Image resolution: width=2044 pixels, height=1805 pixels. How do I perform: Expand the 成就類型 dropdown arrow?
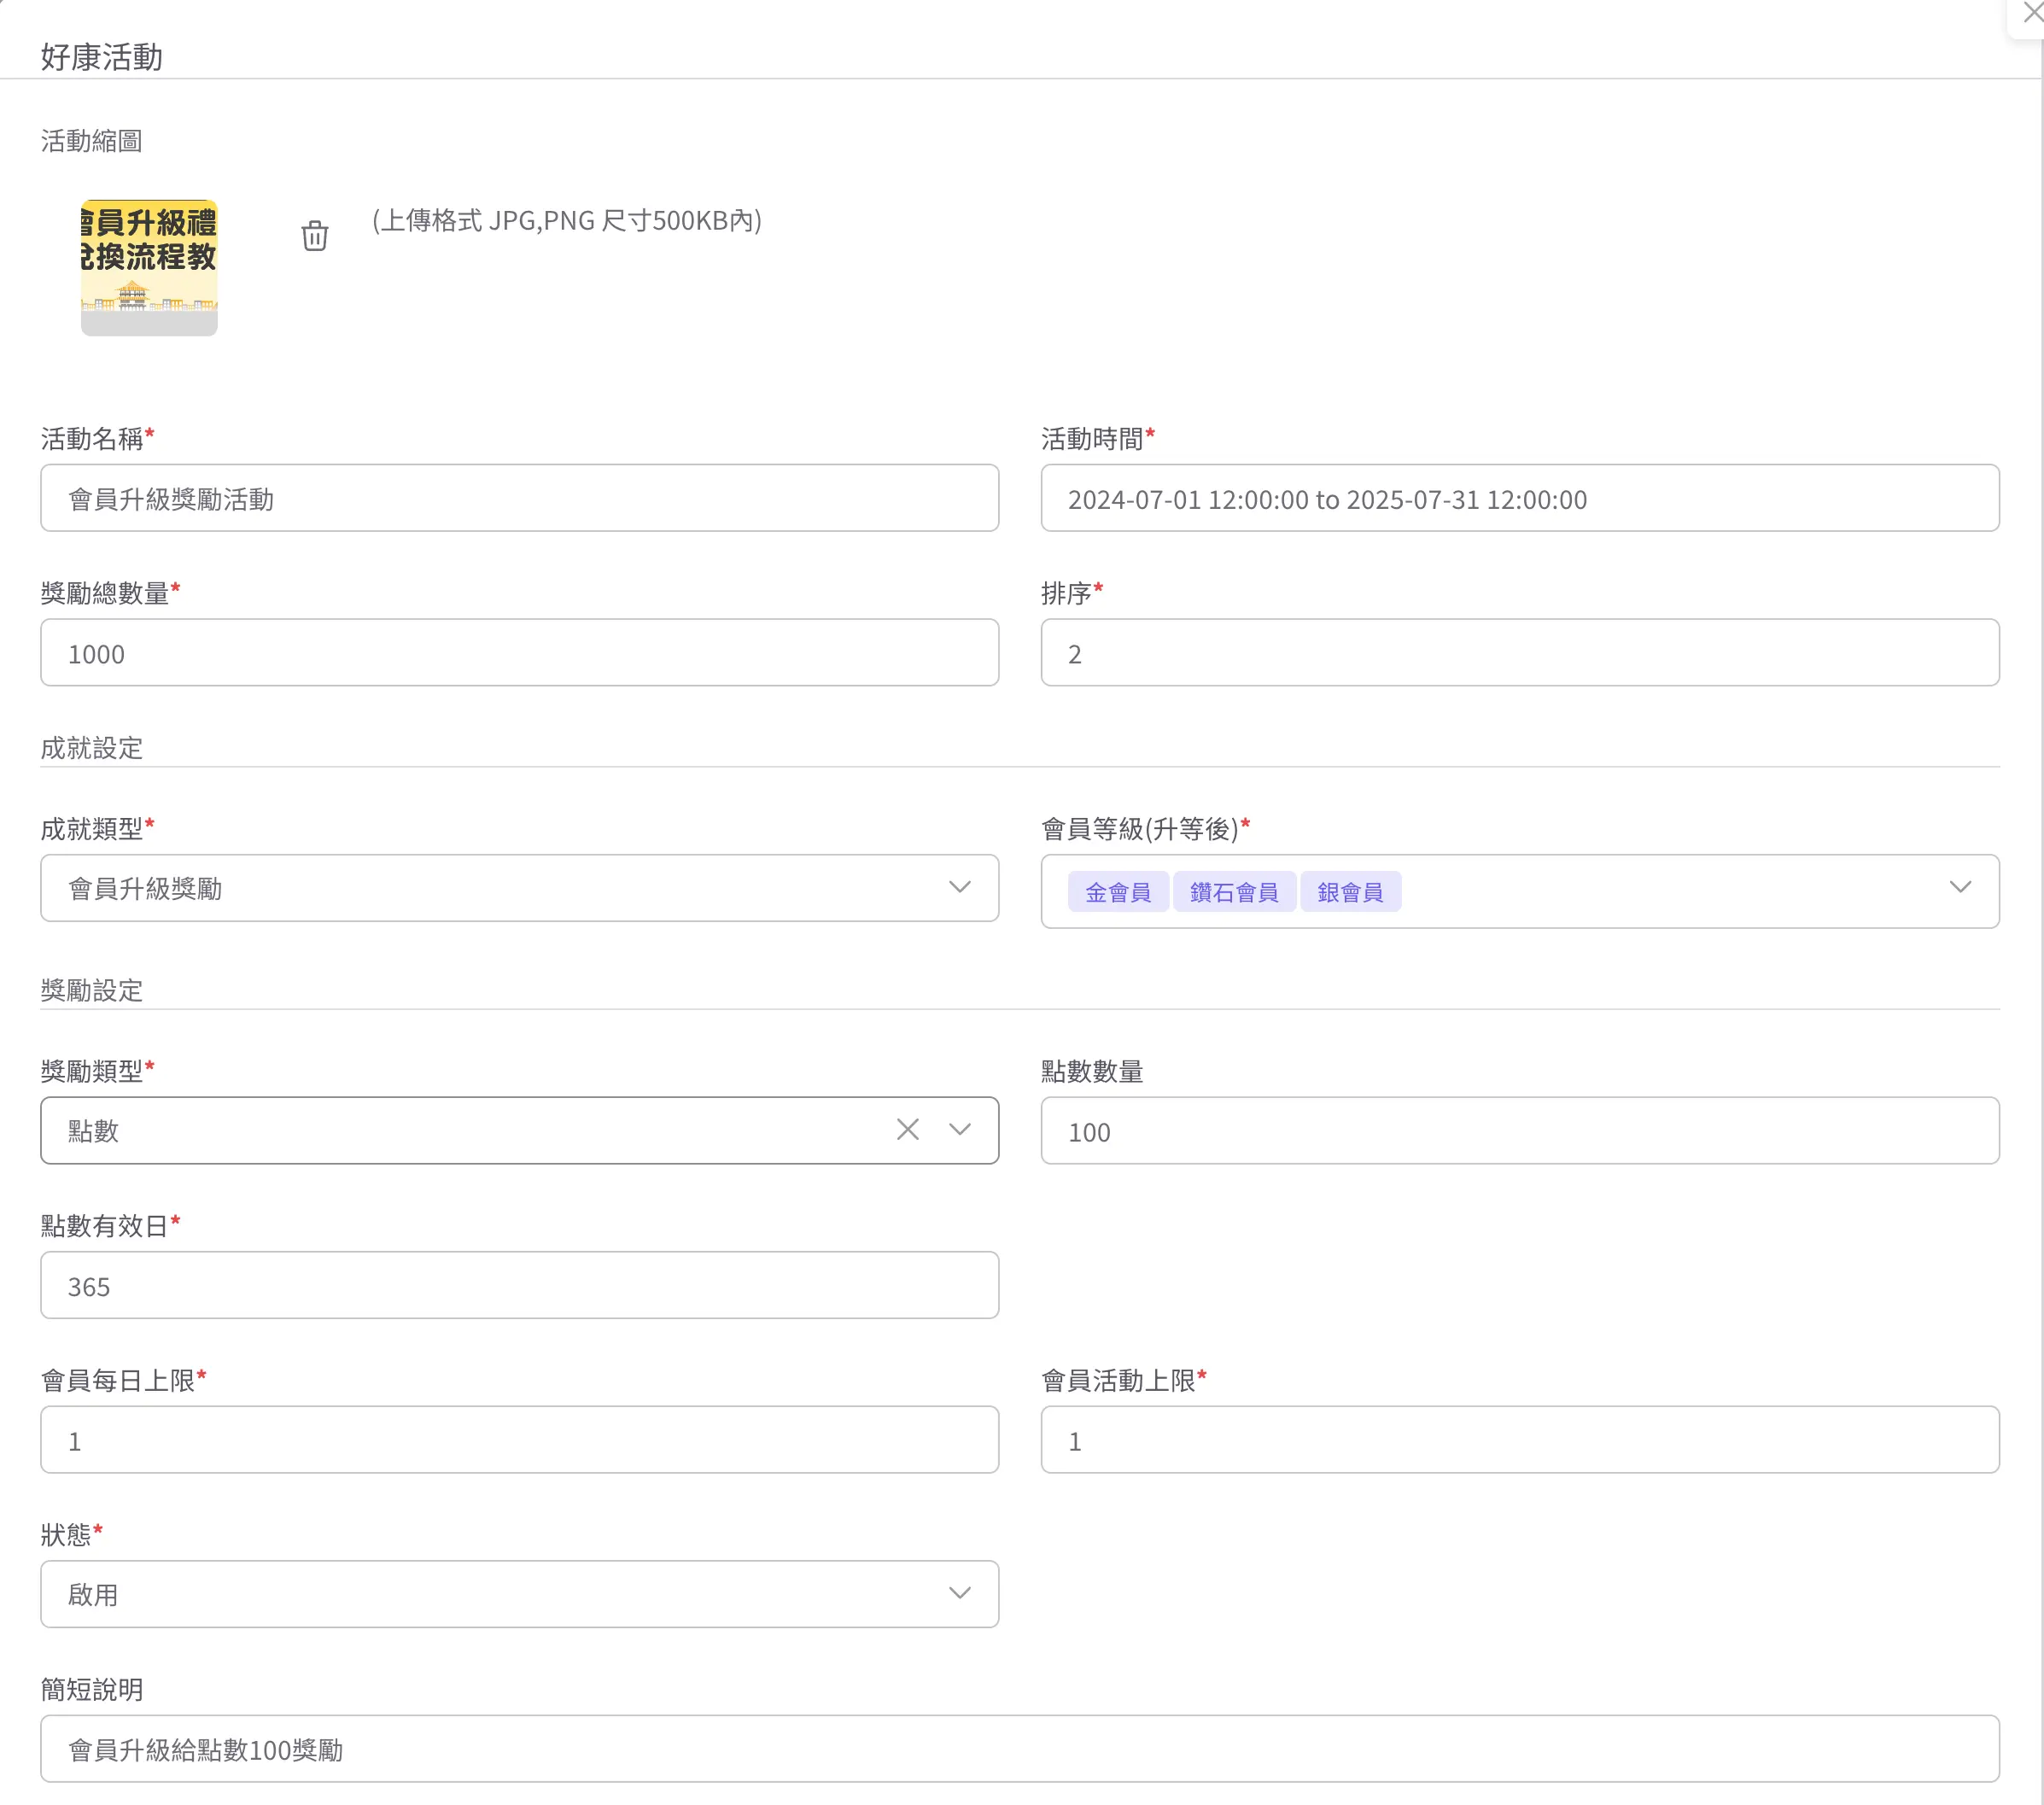coord(959,888)
